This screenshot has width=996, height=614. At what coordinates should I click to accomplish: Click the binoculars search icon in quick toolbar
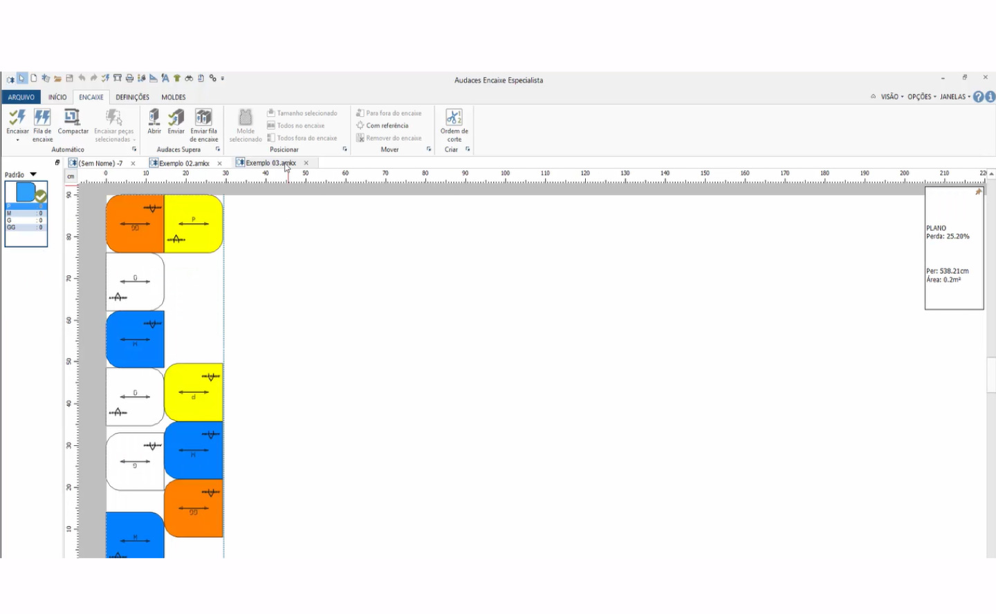[x=189, y=78]
